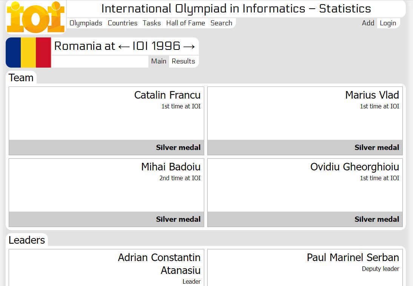The image size is (413, 286).
Task: Open Catalin Francu's profile
Action: pos(167,95)
